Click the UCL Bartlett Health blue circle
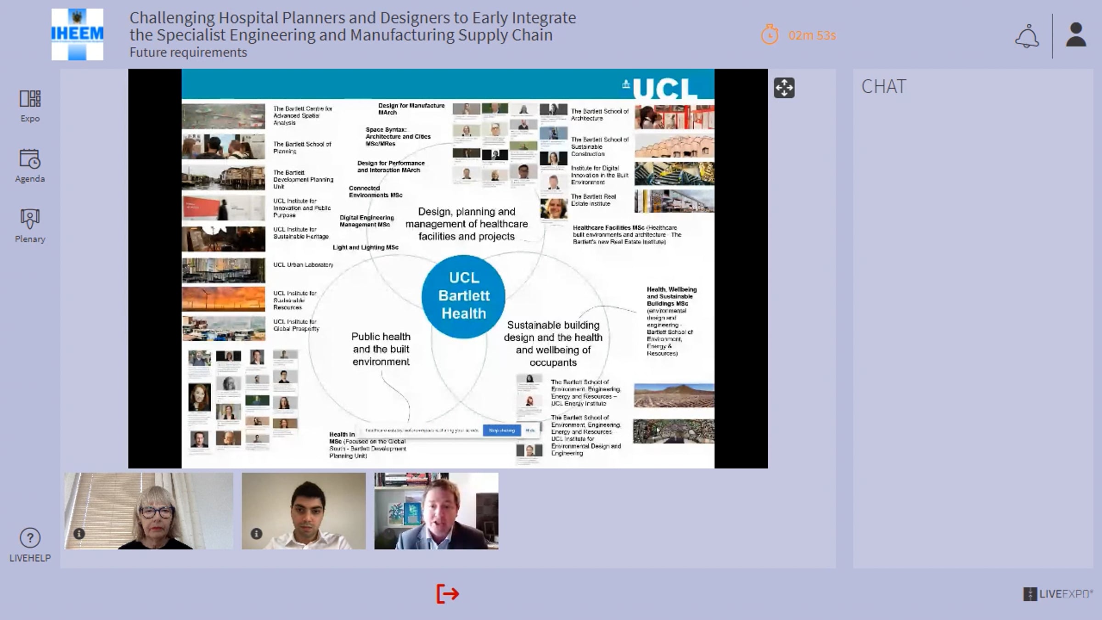 [x=463, y=296]
